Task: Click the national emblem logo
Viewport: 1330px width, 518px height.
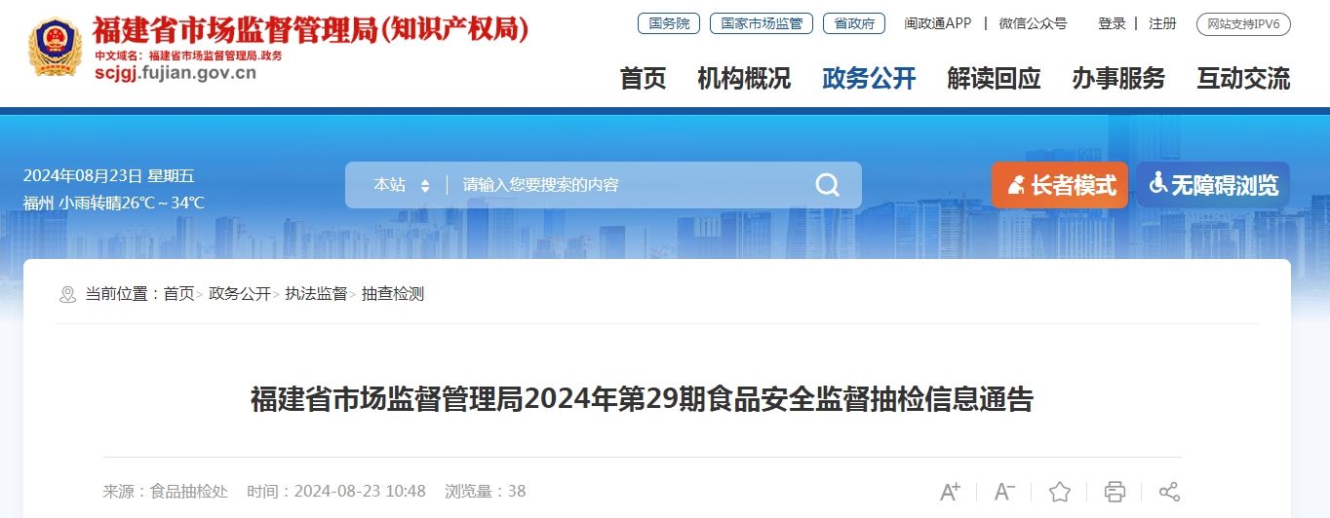Action: tap(55, 48)
